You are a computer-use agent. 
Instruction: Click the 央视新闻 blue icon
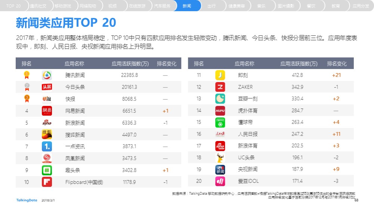tap(220, 169)
